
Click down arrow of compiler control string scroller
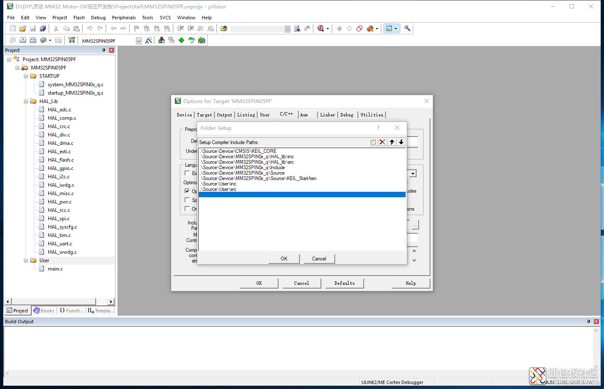point(414,260)
